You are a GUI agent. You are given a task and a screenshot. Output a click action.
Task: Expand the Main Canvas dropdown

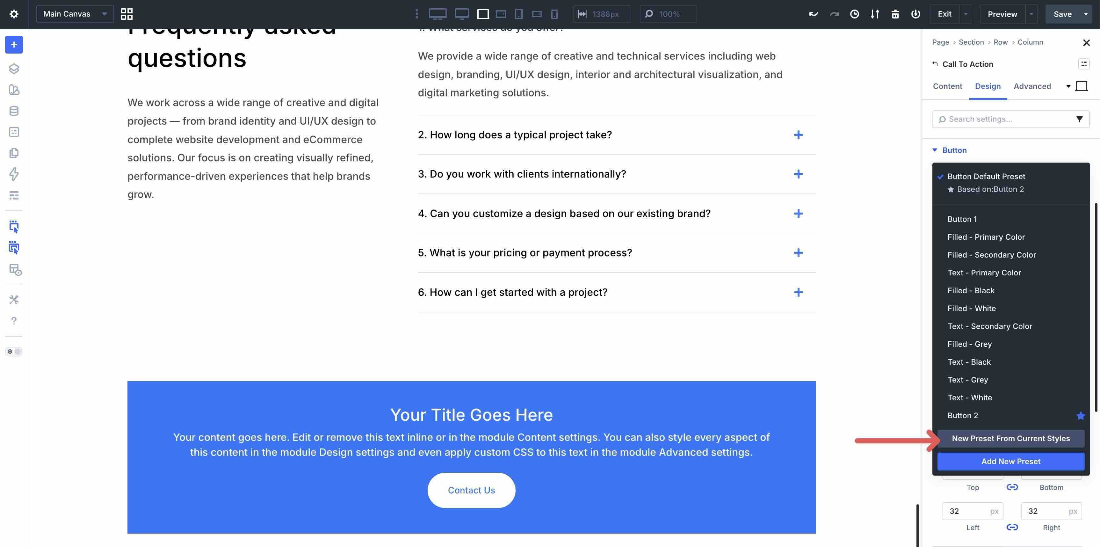75,14
